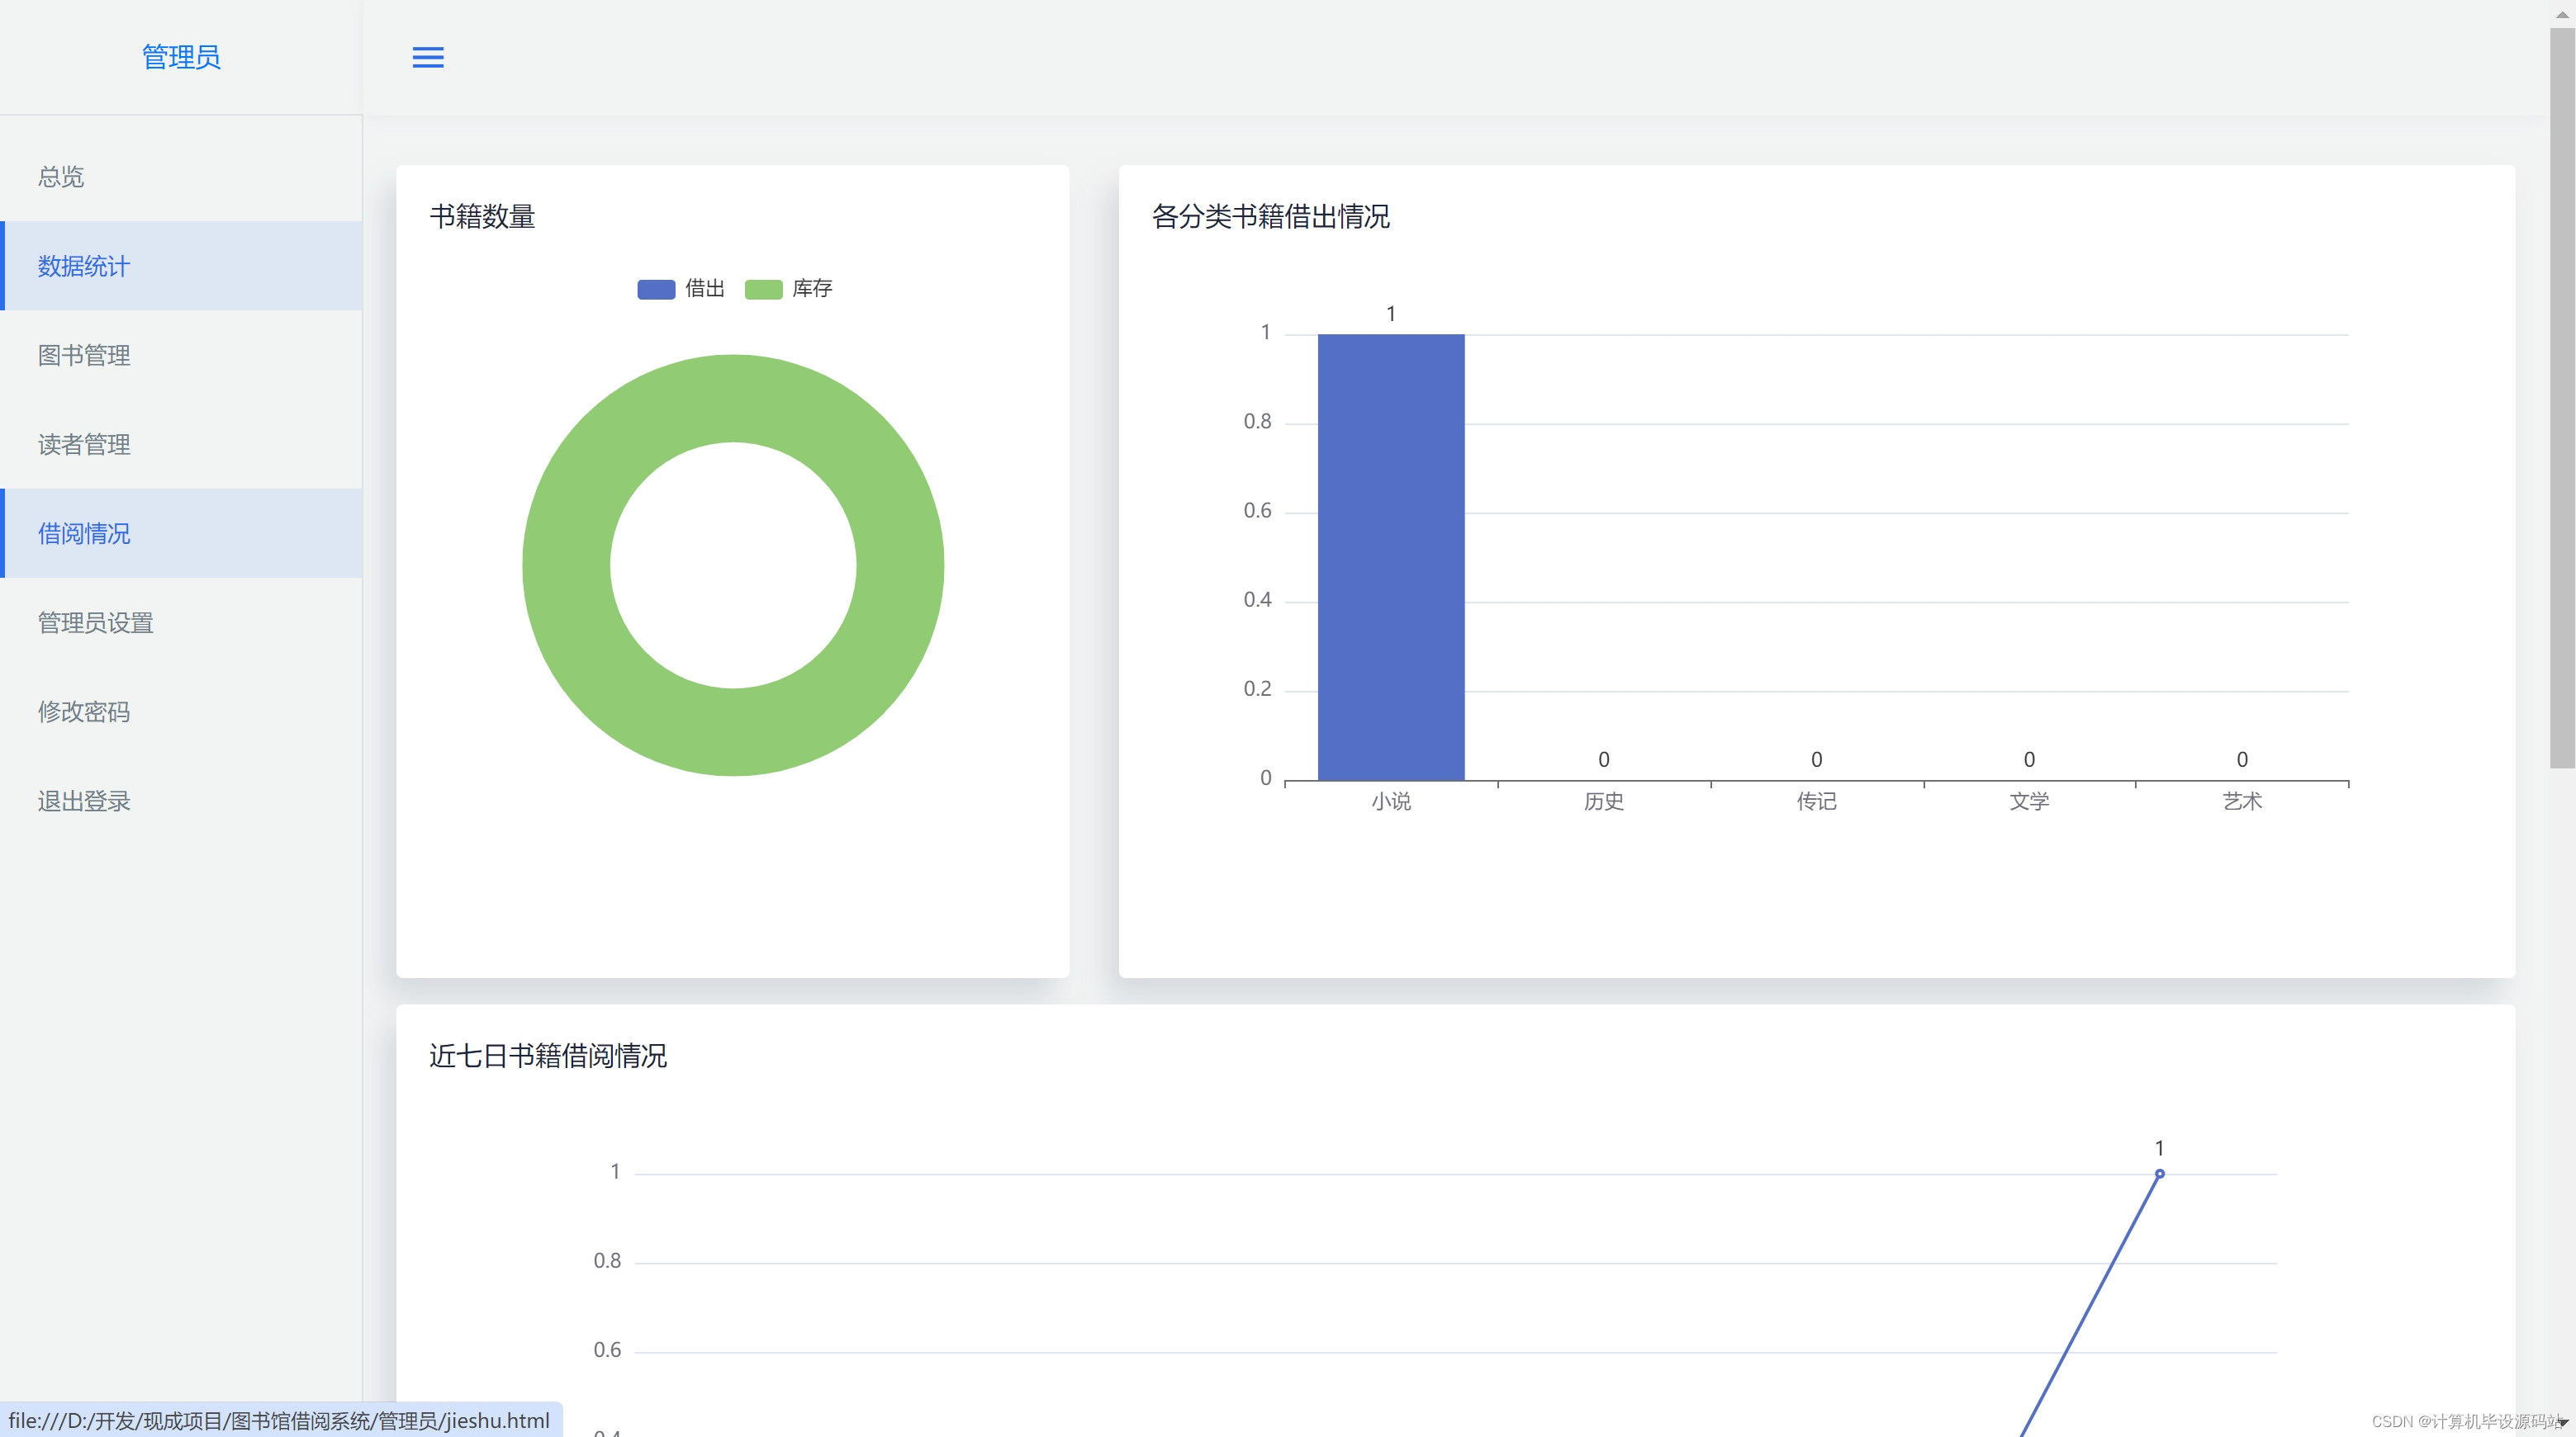Screen dimensions: 2576x1437
Task: Click the blue 小说 bar
Action: pyautogui.click(x=1390, y=556)
